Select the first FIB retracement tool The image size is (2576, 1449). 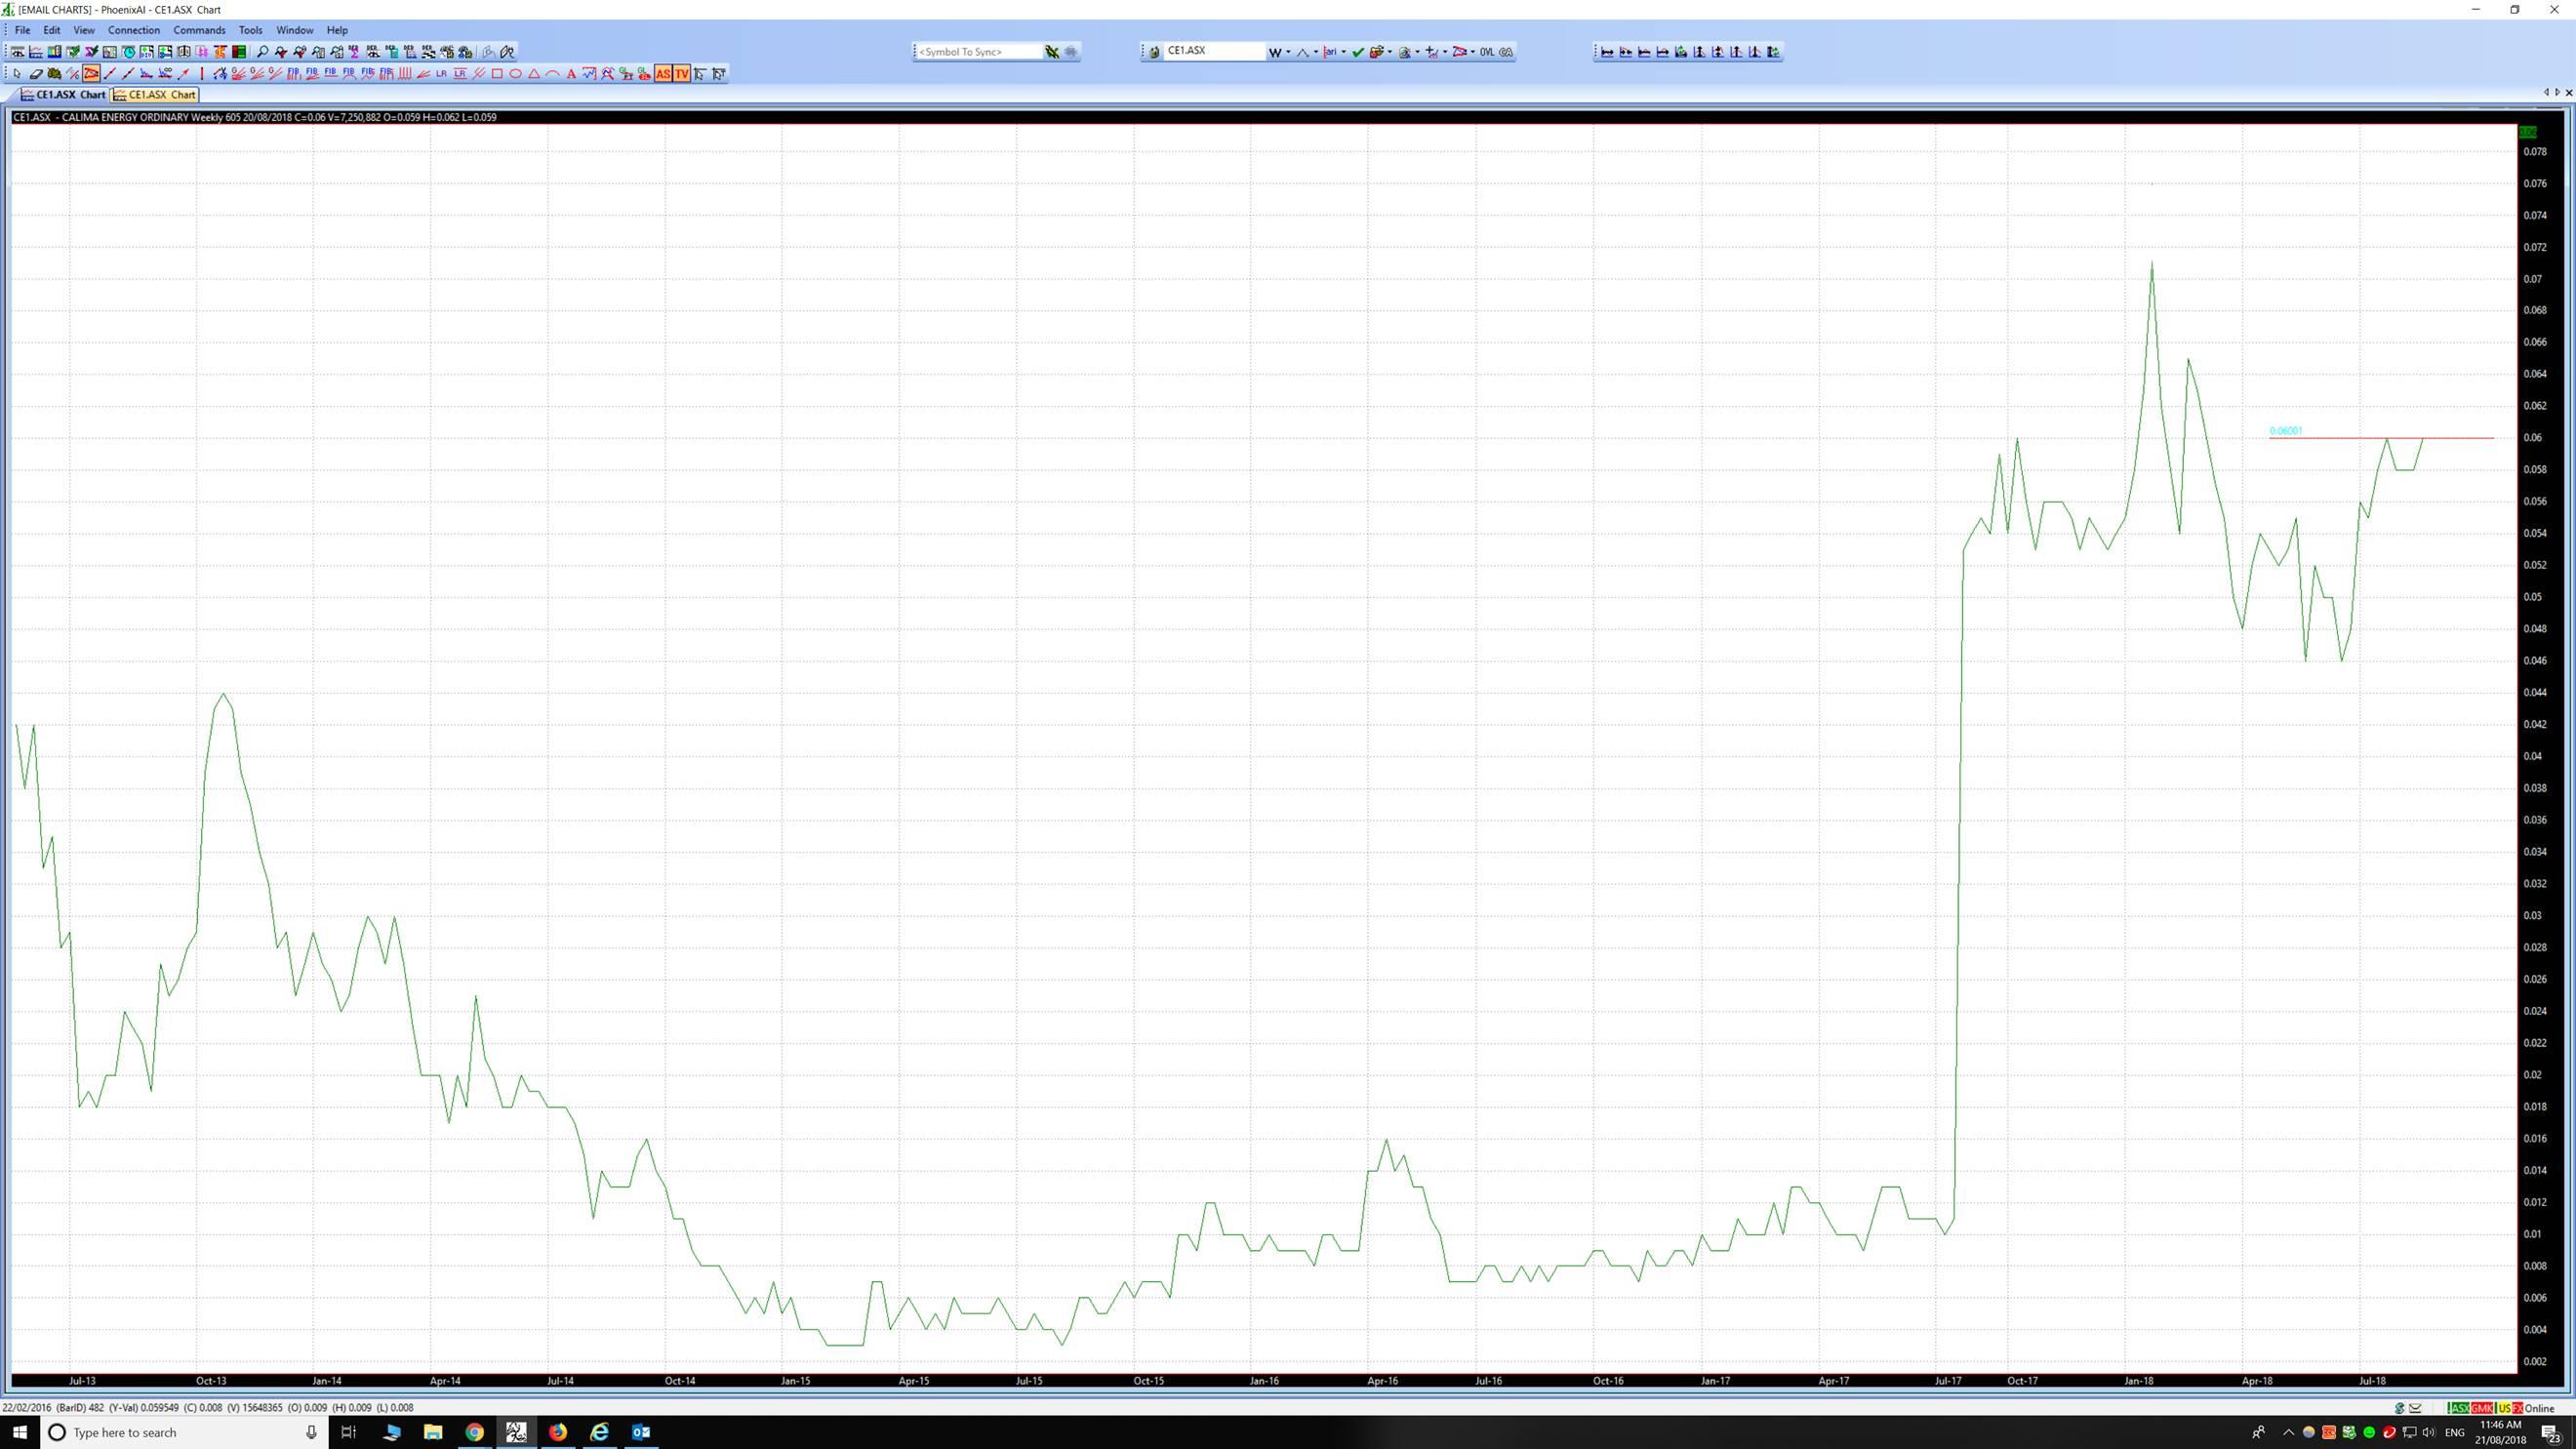293,73
